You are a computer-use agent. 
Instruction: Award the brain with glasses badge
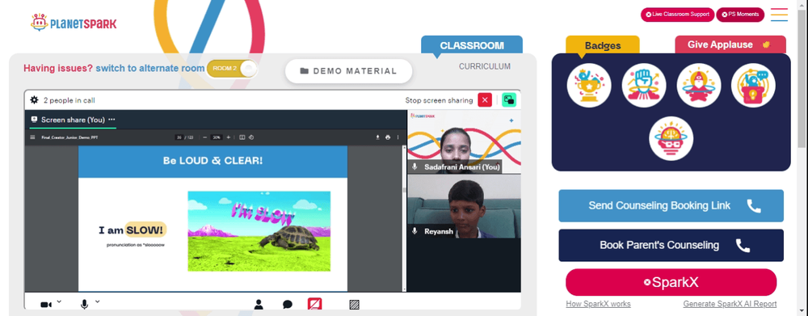(x=671, y=138)
